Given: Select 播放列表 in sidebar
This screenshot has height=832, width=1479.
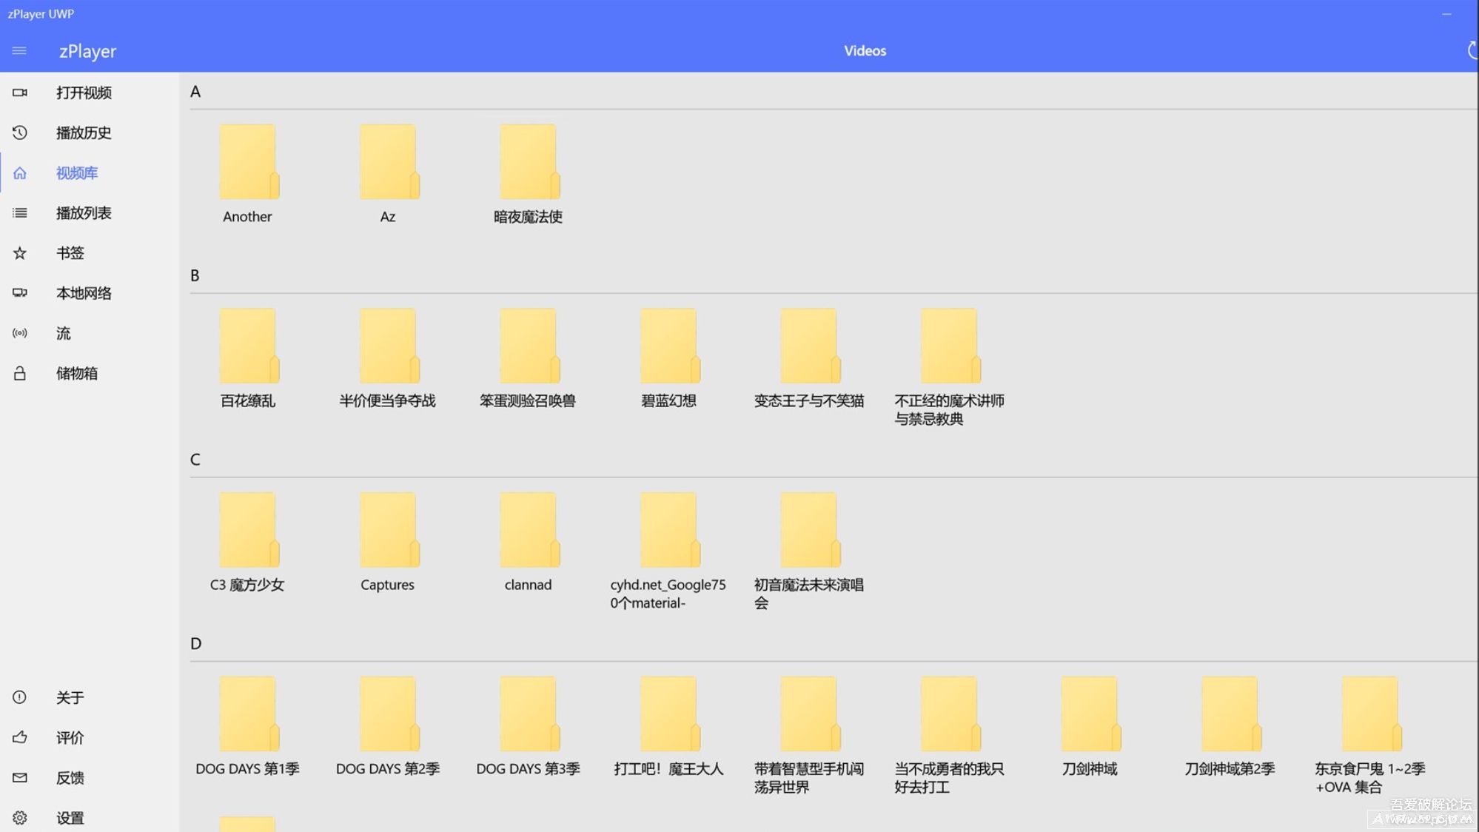Looking at the screenshot, I should tap(84, 213).
